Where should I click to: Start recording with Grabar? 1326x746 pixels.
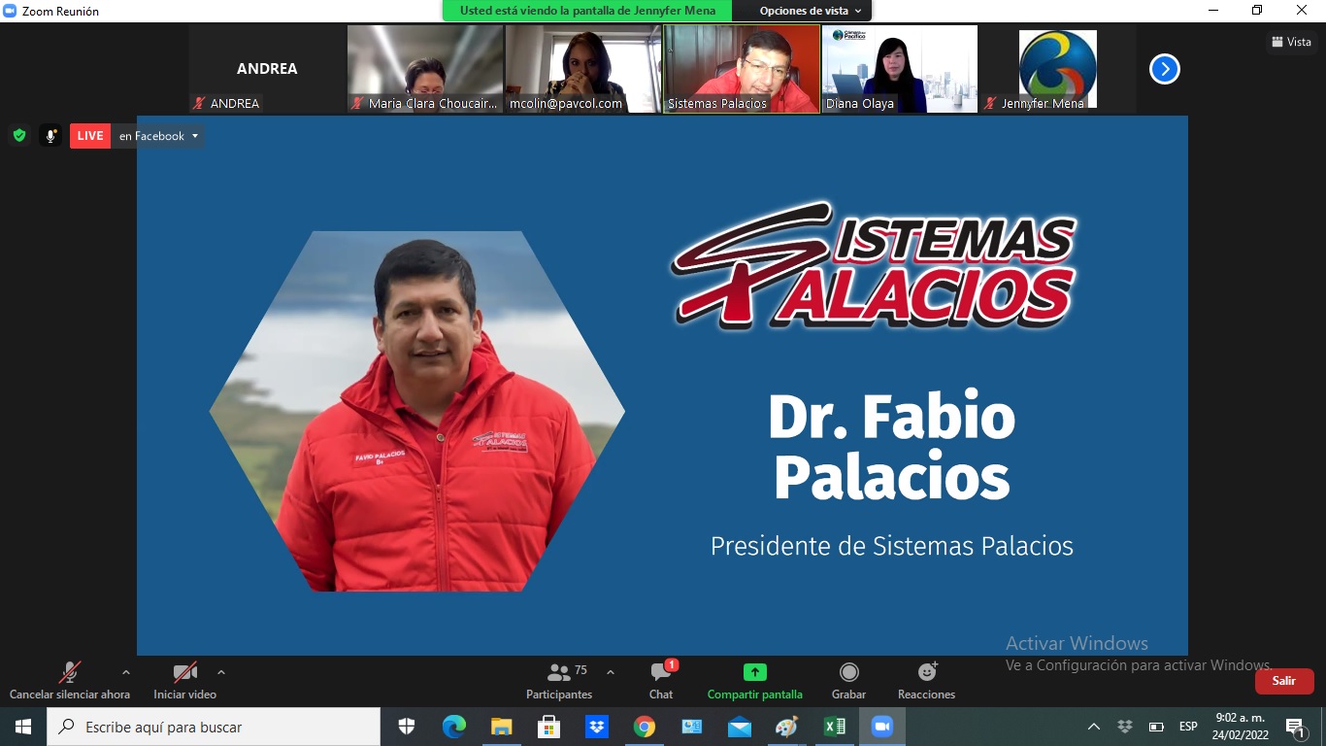[848, 681]
